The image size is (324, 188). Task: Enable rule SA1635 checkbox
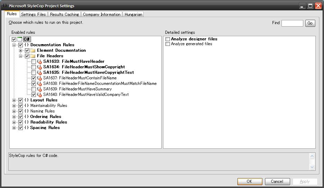point(34,73)
